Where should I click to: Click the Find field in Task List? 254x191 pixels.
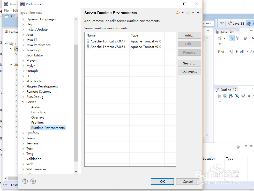pos(224,52)
